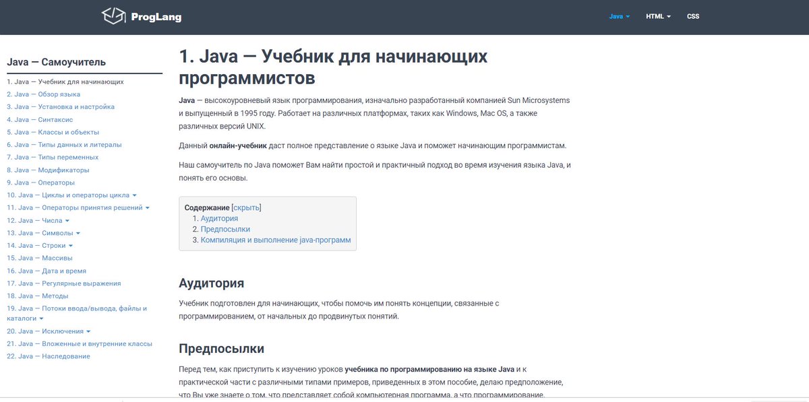Click the ProgLang site name
This screenshot has width=809, height=402.
click(x=156, y=17)
